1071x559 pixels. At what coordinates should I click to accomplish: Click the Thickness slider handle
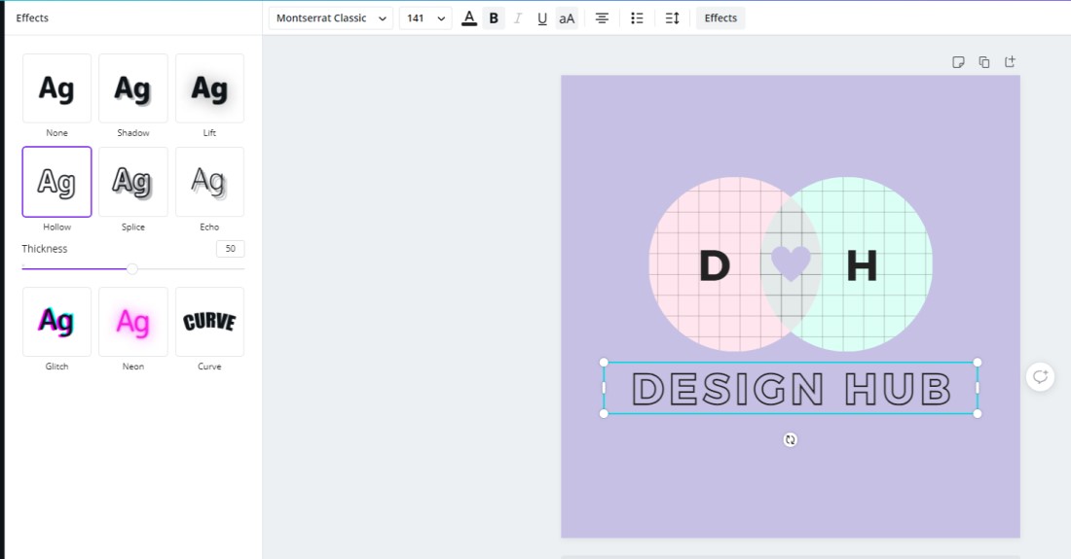(131, 268)
